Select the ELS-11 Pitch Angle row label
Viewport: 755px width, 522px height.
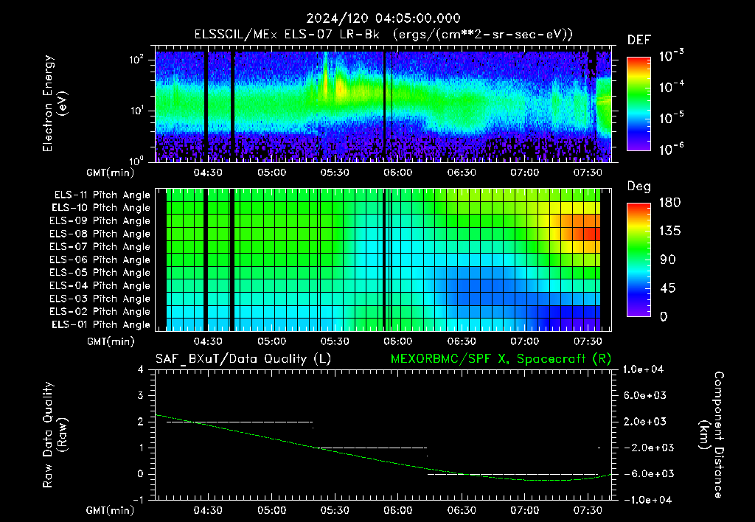(x=102, y=195)
